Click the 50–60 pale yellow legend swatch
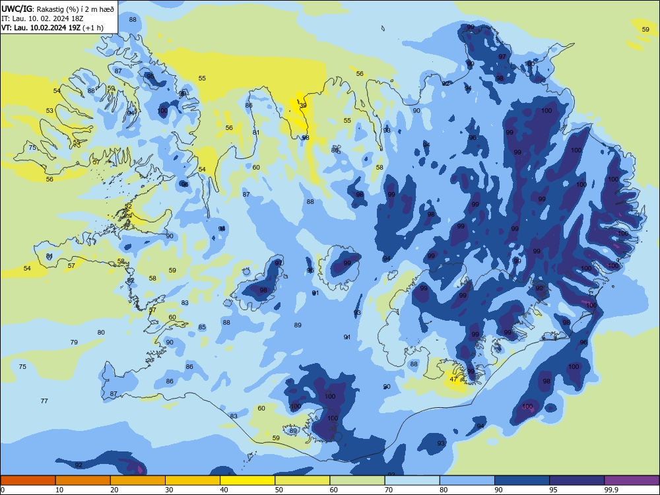This screenshot has width=660, height=495. tap(302, 480)
